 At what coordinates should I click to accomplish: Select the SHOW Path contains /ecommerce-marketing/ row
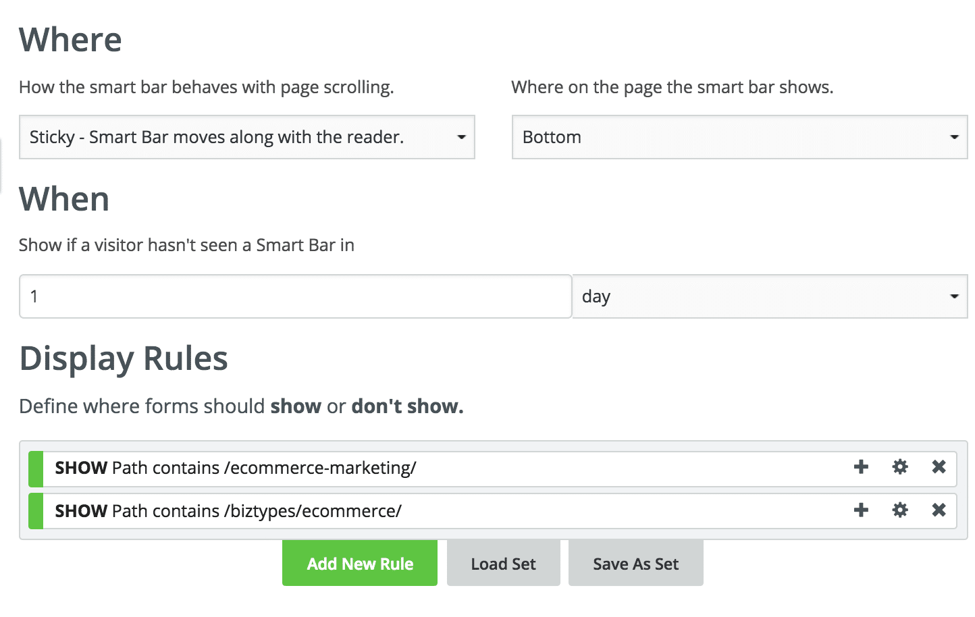coord(493,468)
